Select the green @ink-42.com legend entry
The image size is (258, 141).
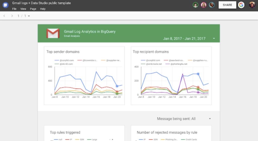click(64, 64)
